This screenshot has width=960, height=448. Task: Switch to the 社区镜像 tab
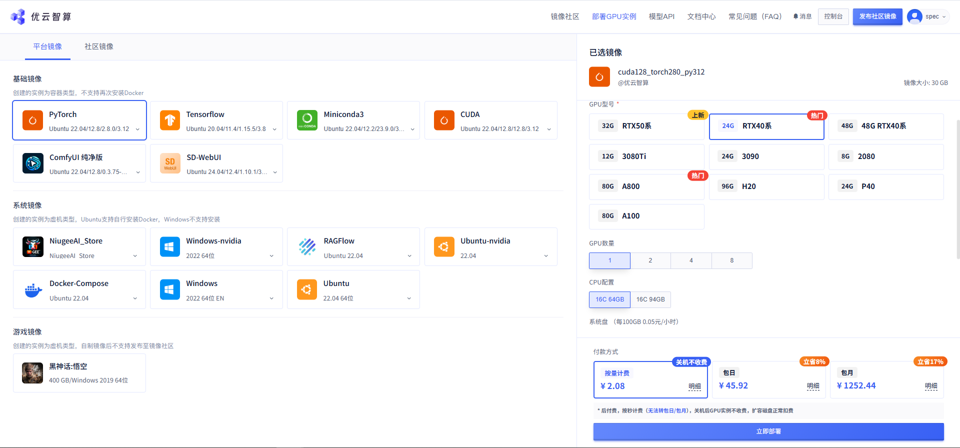click(x=99, y=46)
